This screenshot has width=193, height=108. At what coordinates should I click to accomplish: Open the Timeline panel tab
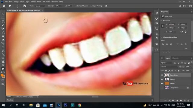(x=10, y=100)
